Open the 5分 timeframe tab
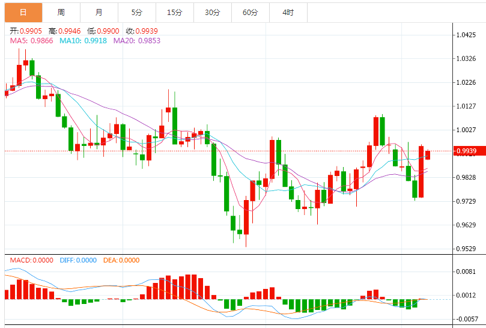 [137, 13]
